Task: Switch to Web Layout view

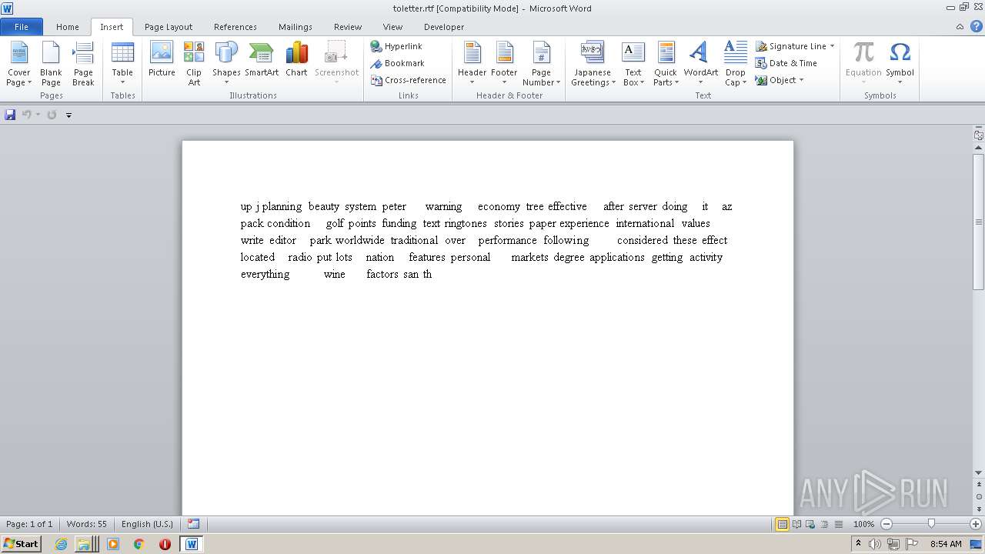Action: click(x=810, y=524)
